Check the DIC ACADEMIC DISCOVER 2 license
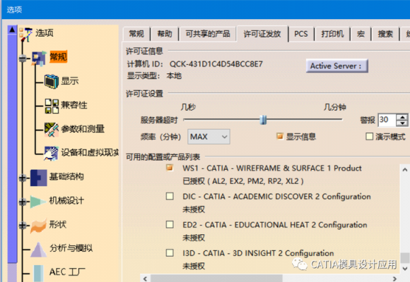 tap(170, 196)
